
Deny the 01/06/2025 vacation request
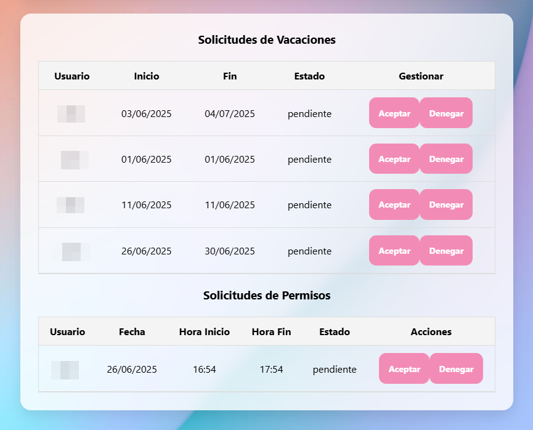click(446, 159)
